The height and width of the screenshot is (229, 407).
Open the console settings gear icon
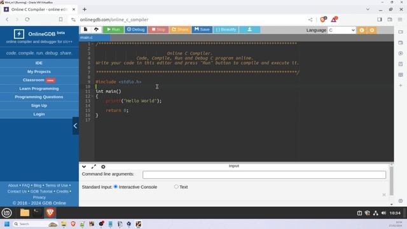tap(103, 167)
